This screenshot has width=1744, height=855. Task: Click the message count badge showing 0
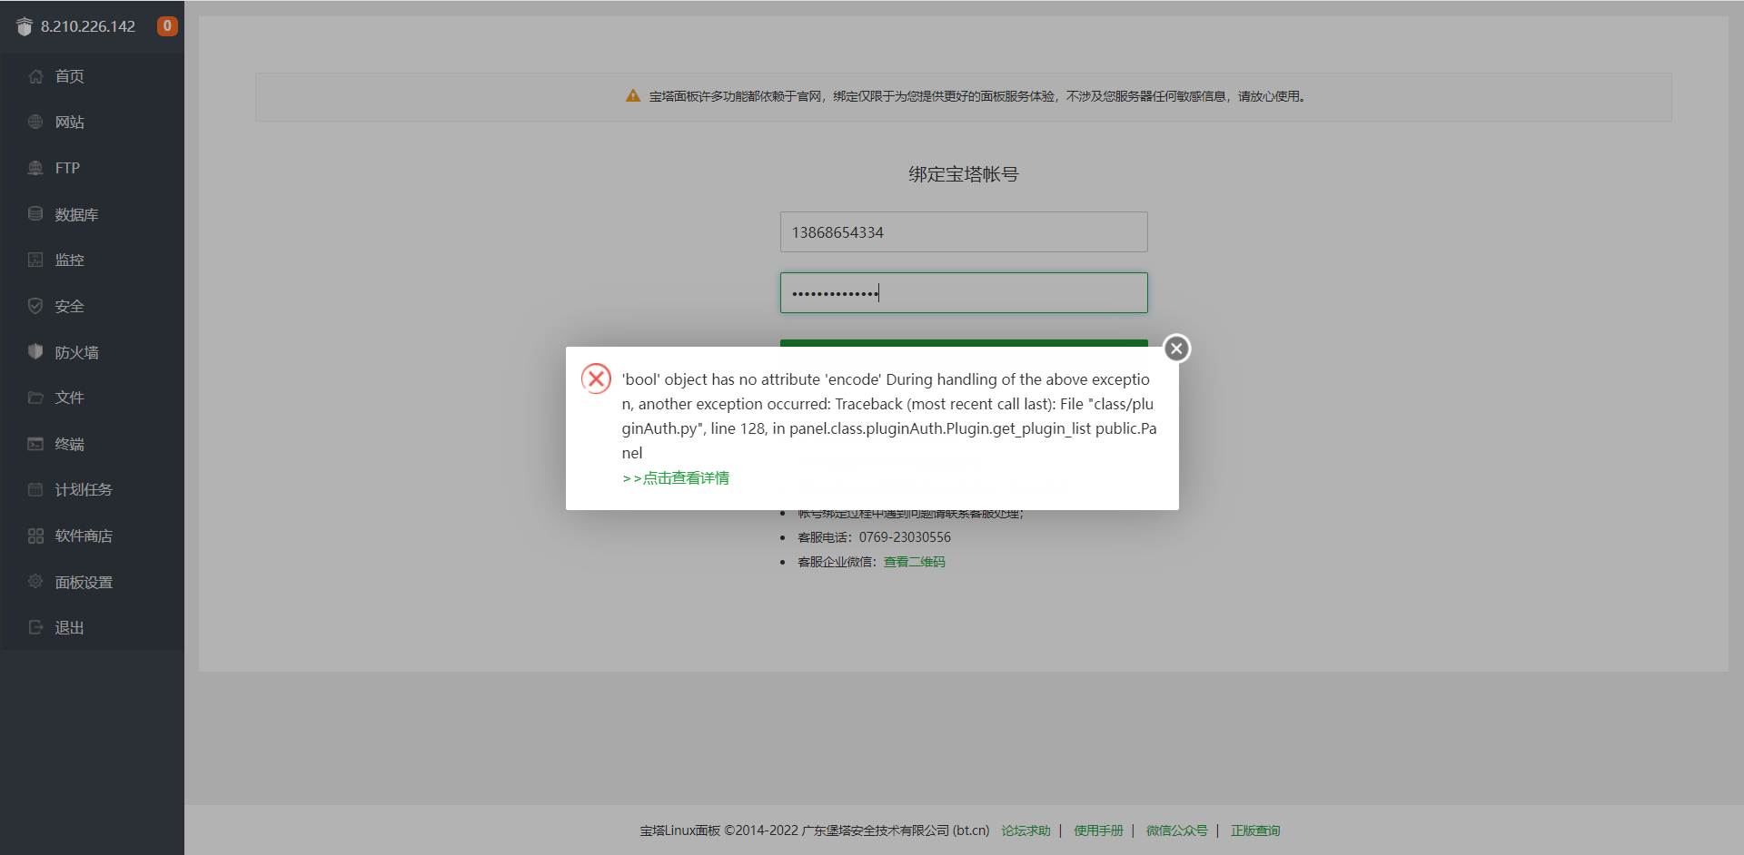point(166,26)
